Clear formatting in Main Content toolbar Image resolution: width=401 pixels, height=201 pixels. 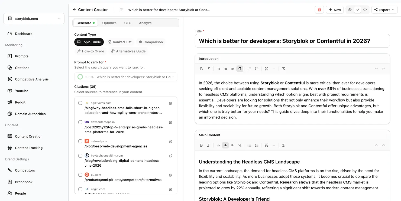(x=284, y=145)
